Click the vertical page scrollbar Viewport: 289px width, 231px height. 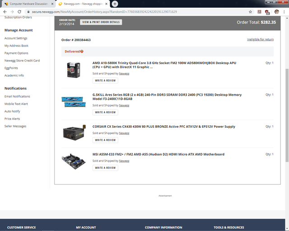(287, 115)
